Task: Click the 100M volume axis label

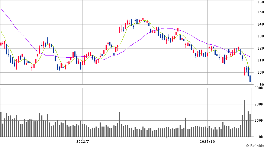Action: [x=258, y=121]
